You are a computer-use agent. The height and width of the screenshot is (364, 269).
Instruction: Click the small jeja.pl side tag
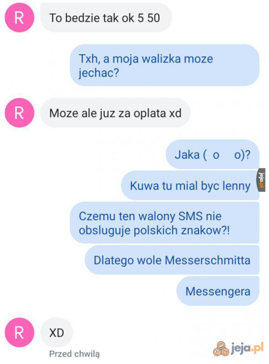point(262,180)
